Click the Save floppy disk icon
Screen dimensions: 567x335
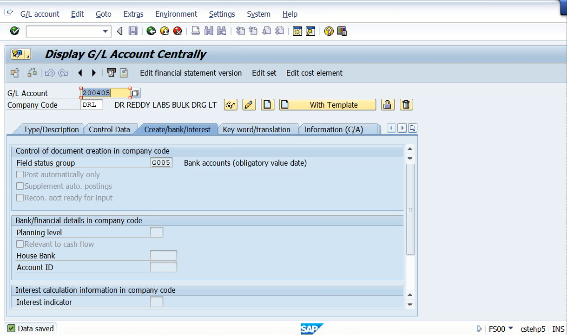[x=133, y=31]
